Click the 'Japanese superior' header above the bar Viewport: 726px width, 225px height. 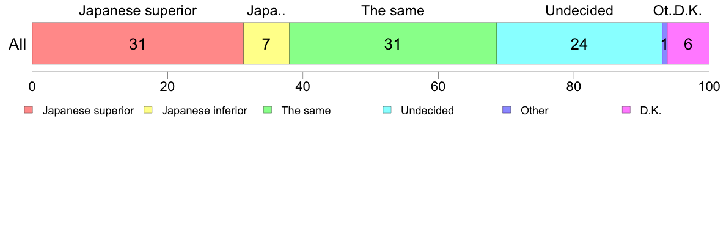click(x=137, y=10)
